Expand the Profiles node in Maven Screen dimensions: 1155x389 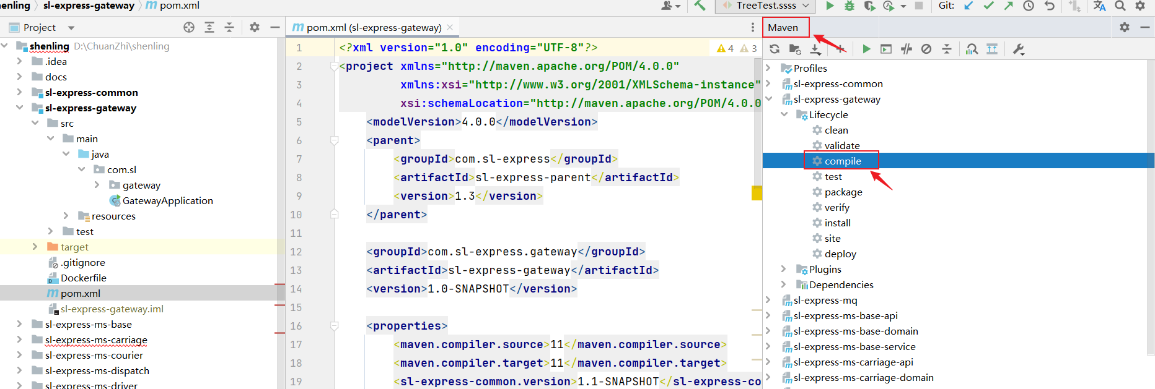coord(768,68)
